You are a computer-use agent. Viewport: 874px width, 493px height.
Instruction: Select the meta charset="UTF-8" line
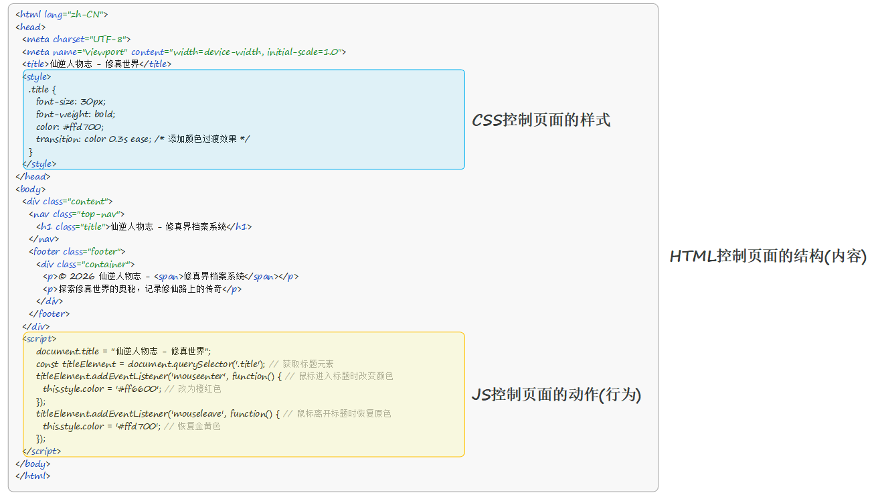(x=77, y=39)
